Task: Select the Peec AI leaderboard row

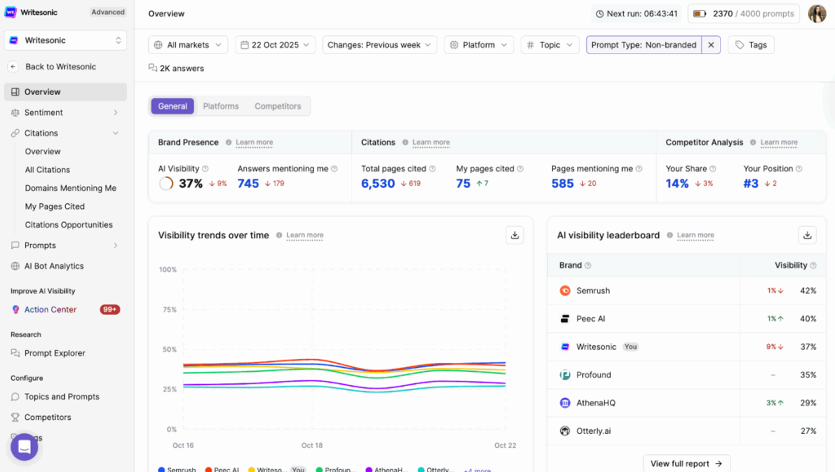Action: click(687, 319)
